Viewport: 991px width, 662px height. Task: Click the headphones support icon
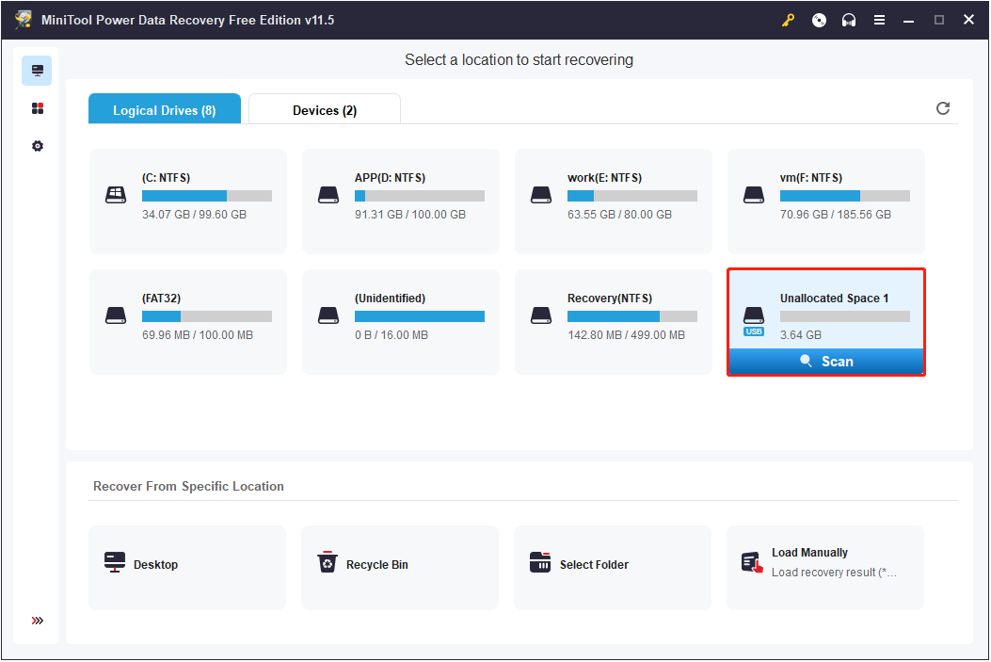pos(849,20)
